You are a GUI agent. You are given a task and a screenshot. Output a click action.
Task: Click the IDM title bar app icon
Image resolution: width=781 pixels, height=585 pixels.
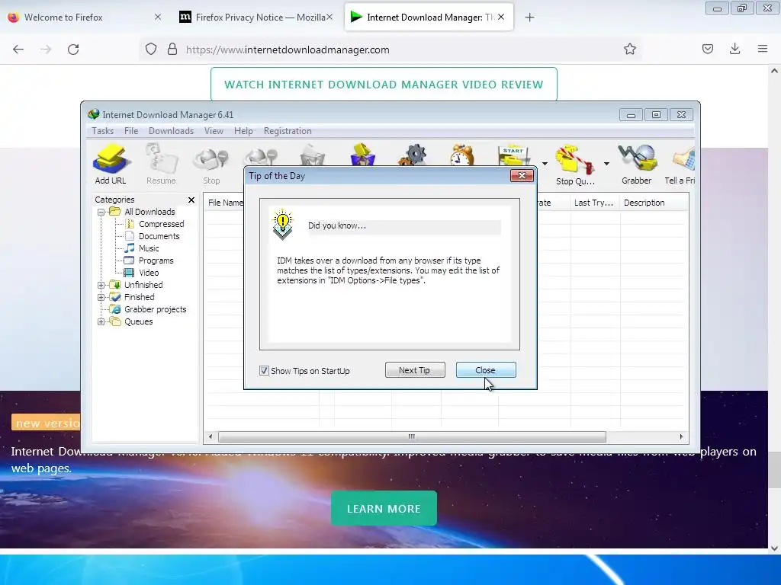pyautogui.click(x=94, y=114)
